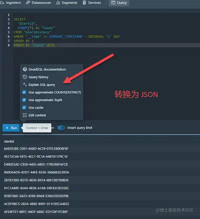Screen dimensions: 200x219
Task: Choose Explain SQL query
Action: (x=52, y=85)
